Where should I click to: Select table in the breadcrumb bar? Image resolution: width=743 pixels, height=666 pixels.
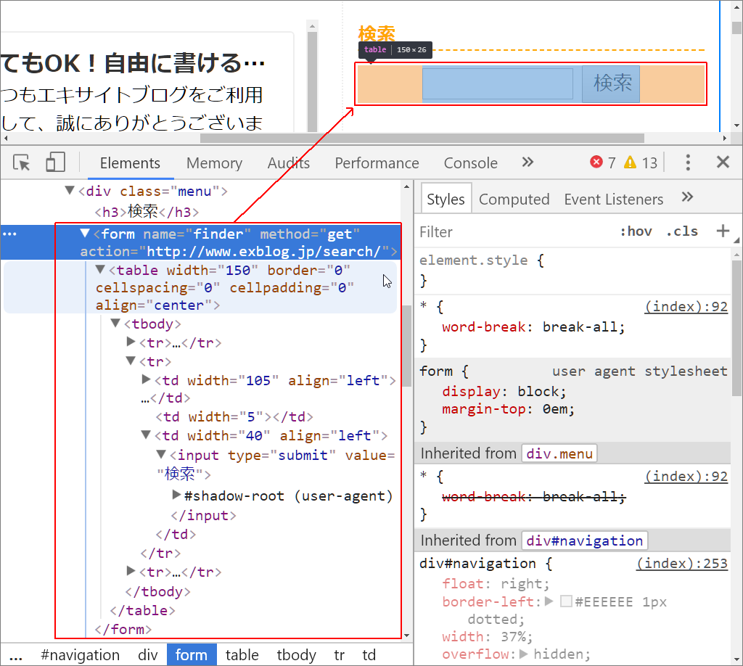click(x=242, y=655)
